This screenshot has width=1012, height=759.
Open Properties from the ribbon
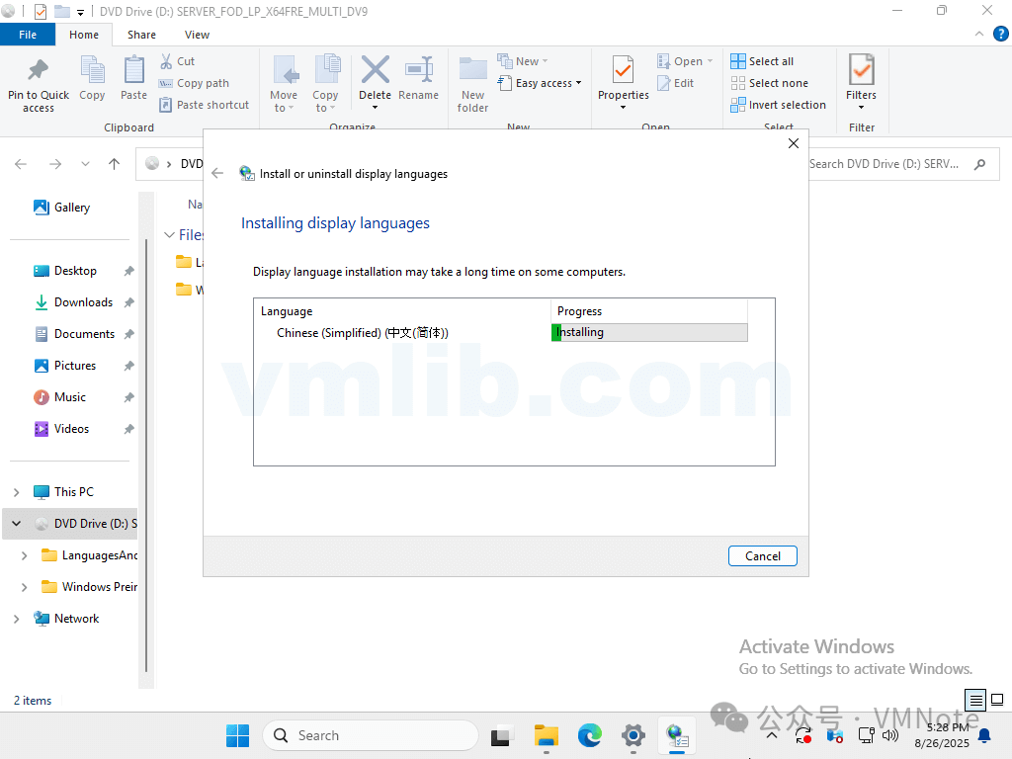(623, 73)
